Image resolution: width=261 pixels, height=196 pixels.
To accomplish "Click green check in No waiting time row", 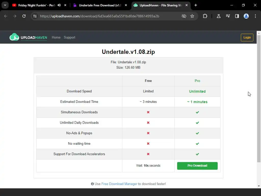I will (x=198, y=144).
